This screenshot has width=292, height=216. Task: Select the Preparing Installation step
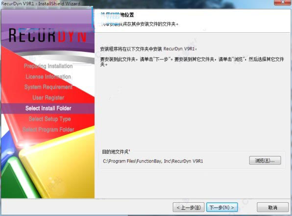tap(48, 66)
